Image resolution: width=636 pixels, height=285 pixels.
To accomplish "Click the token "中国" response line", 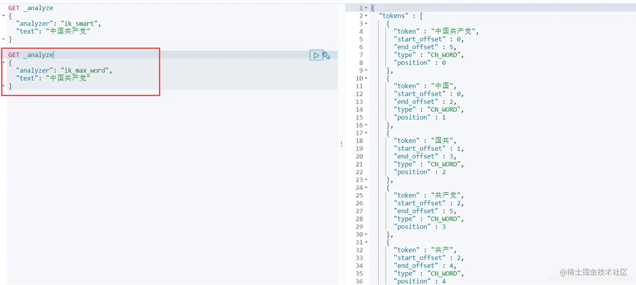I will (x=425, y=86).
